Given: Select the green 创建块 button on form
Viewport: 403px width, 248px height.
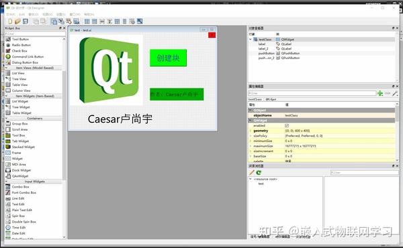Looking at the screenshot, I should pyautogui.click(x=169, y=58).
